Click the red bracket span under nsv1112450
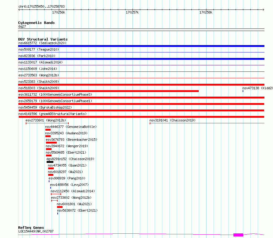273x238 pixels. [x=56, y=194]
